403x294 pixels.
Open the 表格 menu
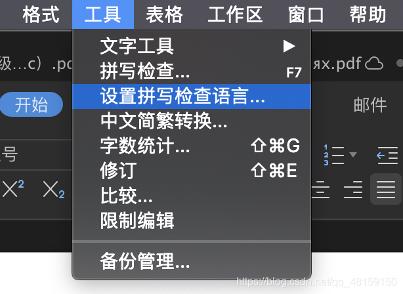tap(165, 14)
